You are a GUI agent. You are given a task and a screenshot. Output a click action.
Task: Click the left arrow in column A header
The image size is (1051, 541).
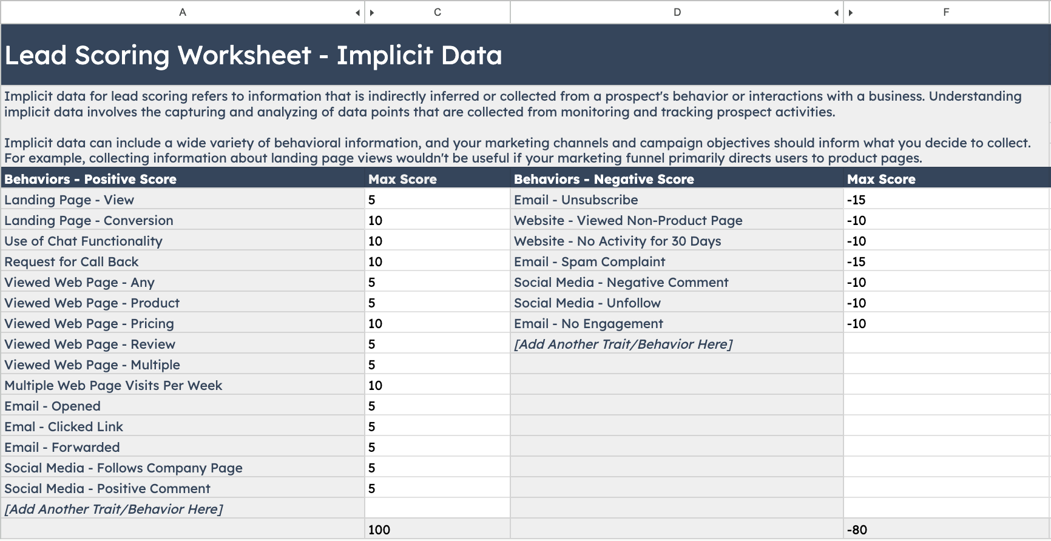pos(357,13)
